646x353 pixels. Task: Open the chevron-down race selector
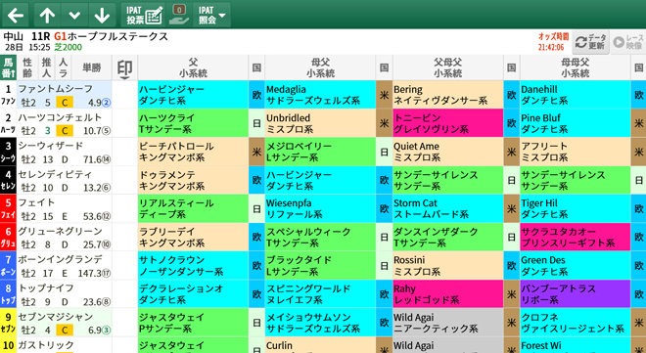coord(74,16)
